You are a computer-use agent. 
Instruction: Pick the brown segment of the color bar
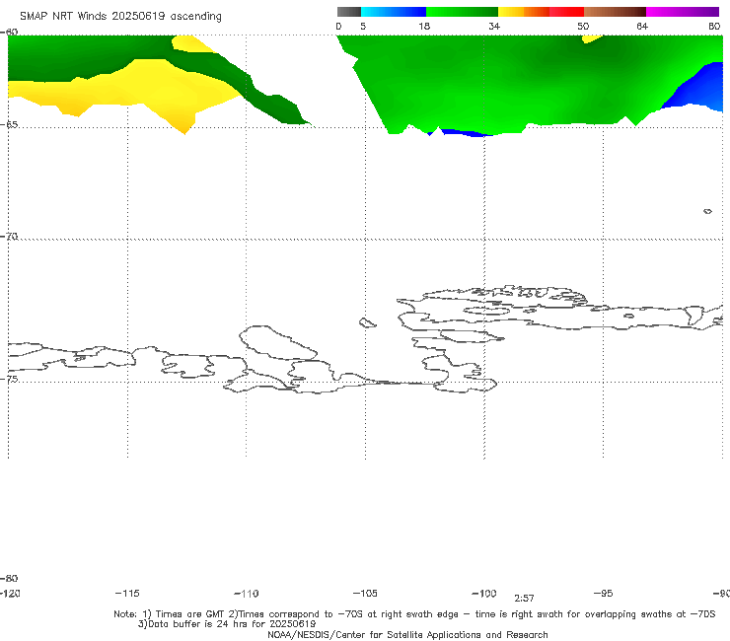coord(615,12)
